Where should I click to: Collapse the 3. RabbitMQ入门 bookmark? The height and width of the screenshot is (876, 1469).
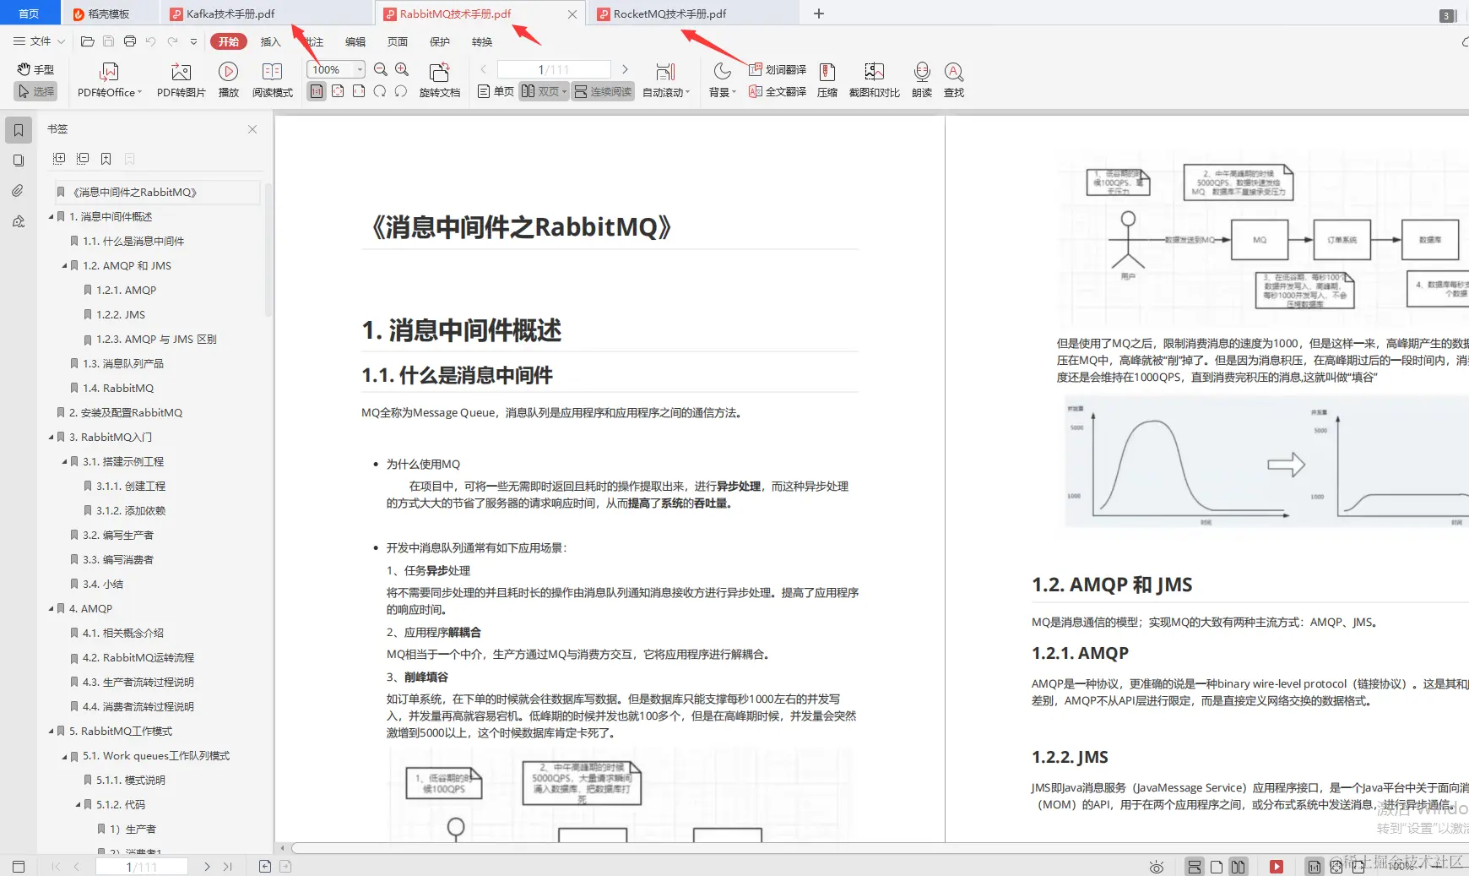click(51, 438)
